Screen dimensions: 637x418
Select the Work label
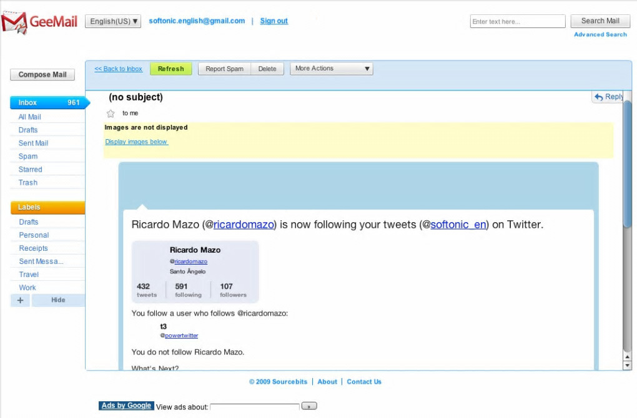[x=27, y=288]
